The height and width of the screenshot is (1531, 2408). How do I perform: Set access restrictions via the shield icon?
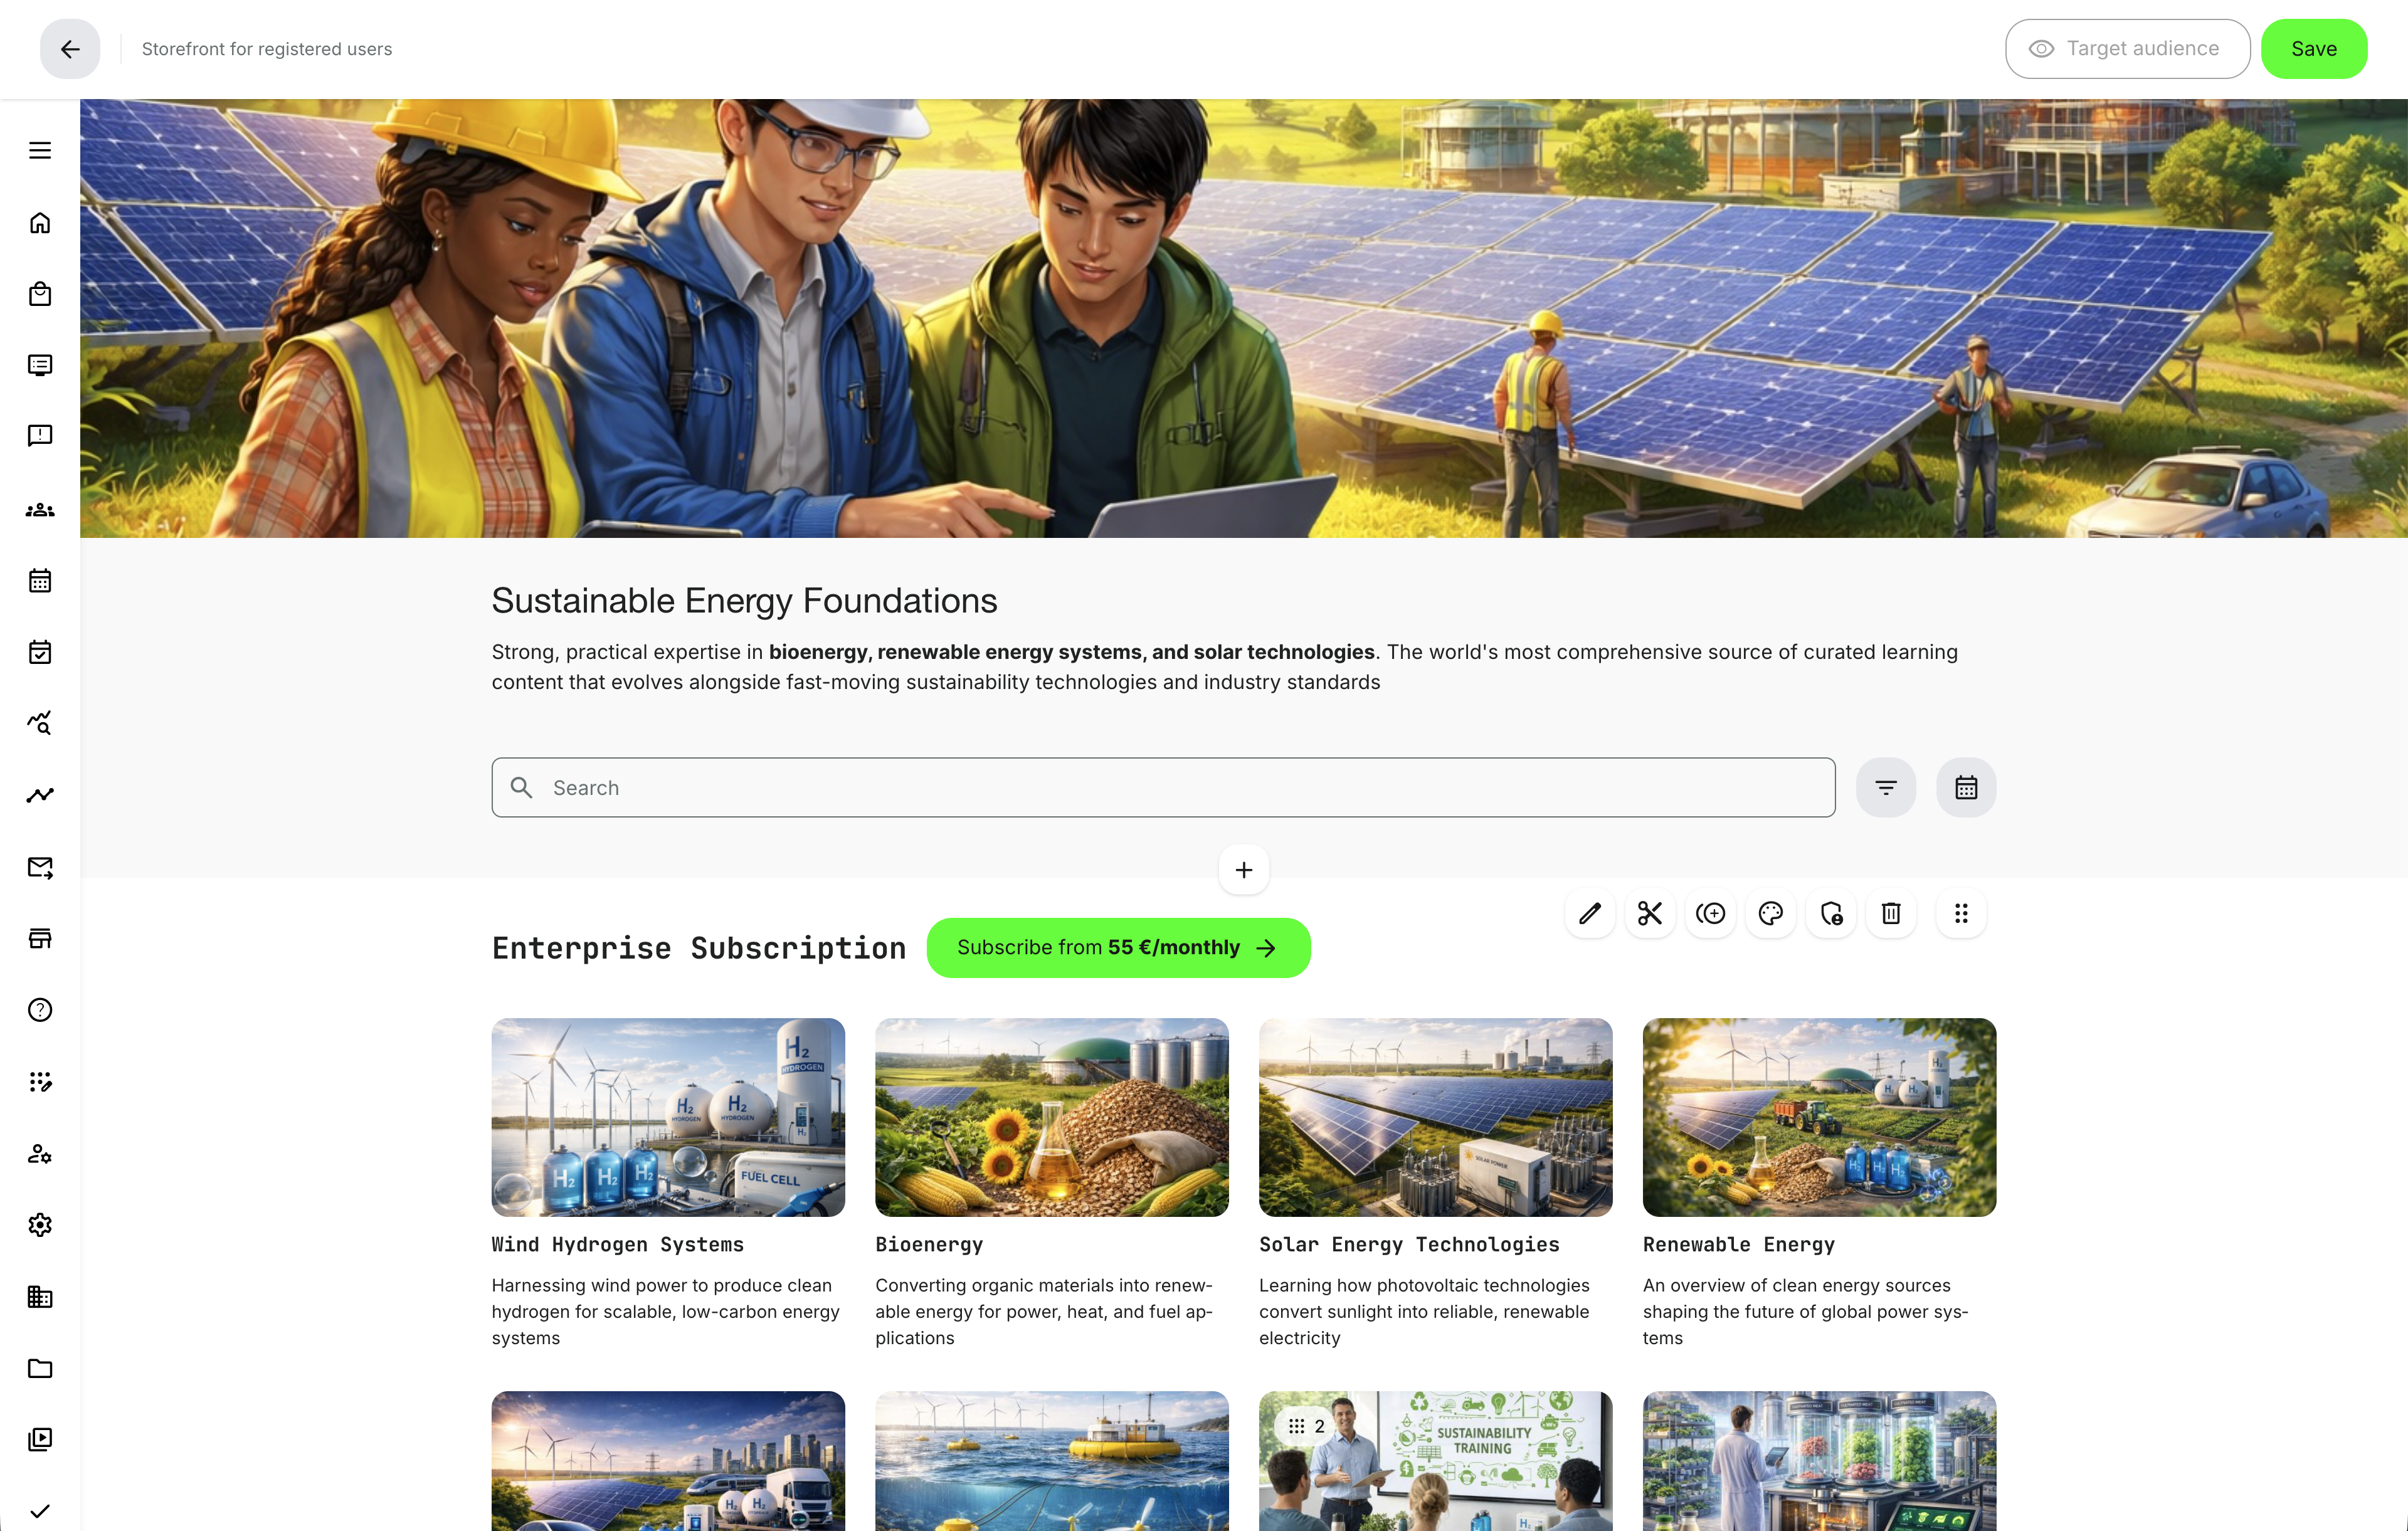point(1831,913)
